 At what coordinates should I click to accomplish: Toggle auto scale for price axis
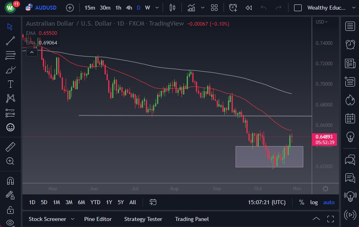329,202
